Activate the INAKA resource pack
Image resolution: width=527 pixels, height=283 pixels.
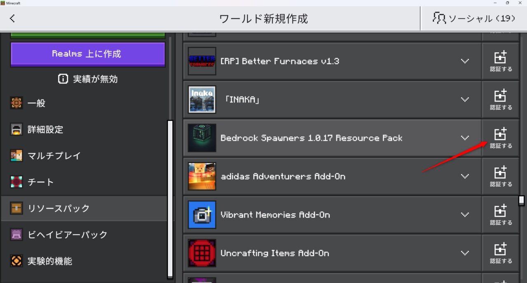501,100
